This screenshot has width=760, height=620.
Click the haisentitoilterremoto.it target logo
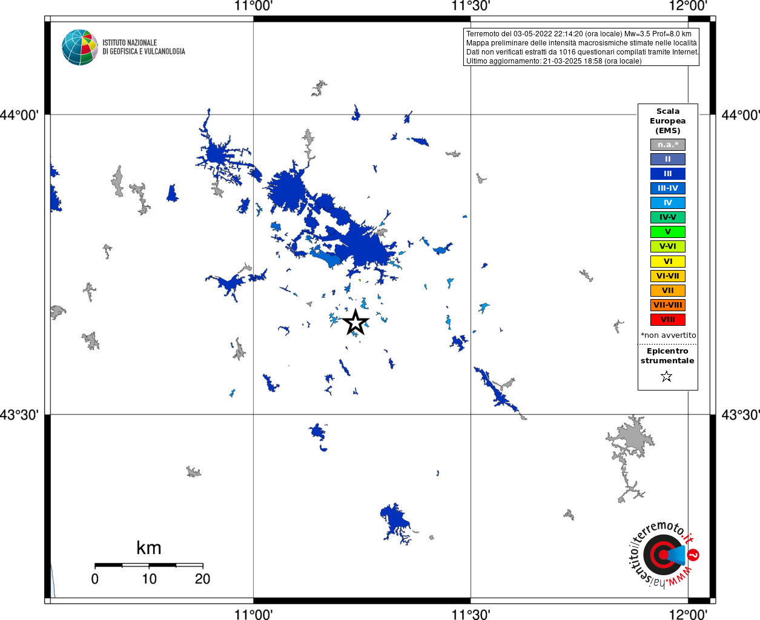tap(664, 555)
